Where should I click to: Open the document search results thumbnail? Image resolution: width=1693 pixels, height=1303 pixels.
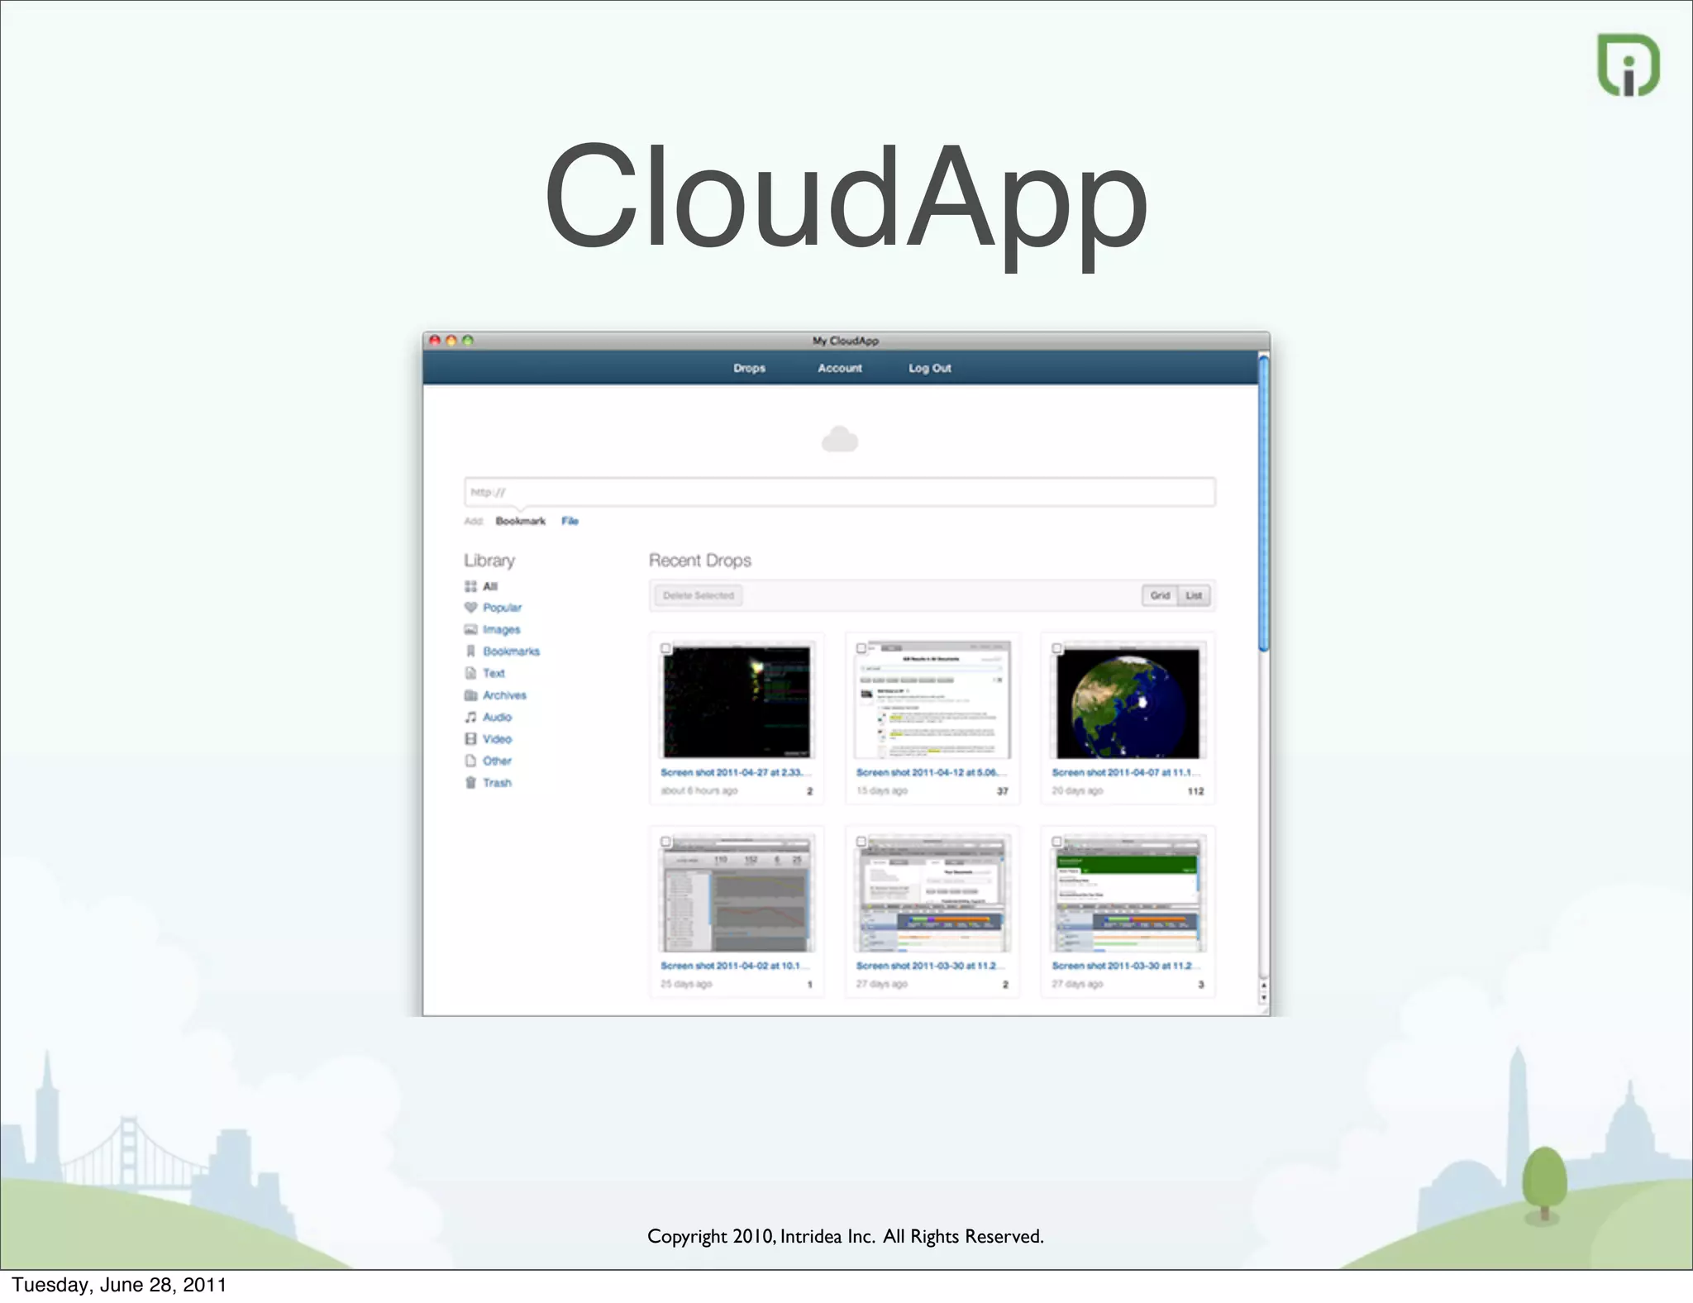(932, 700)
